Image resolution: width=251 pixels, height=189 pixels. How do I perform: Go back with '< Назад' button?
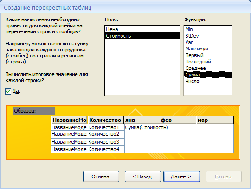(x=142, y=176)
